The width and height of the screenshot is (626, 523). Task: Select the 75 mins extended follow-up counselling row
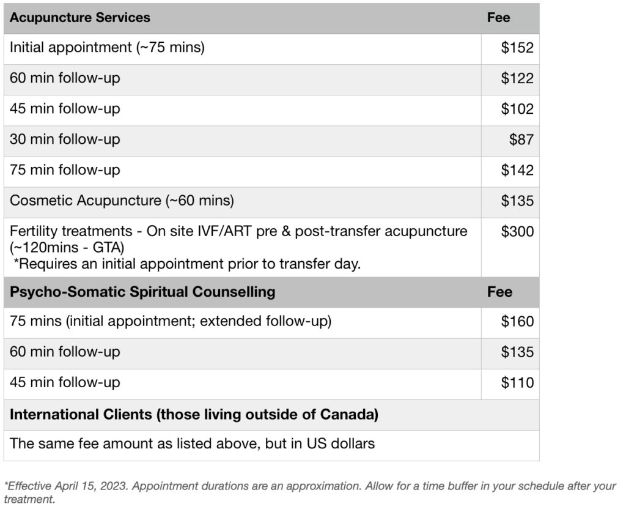click(x=171, y=322)
